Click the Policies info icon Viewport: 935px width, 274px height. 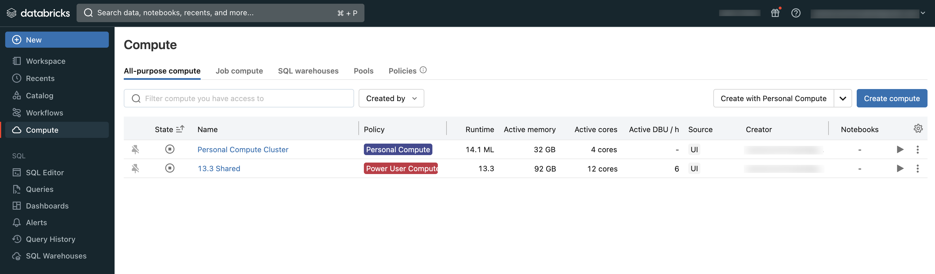423,70
